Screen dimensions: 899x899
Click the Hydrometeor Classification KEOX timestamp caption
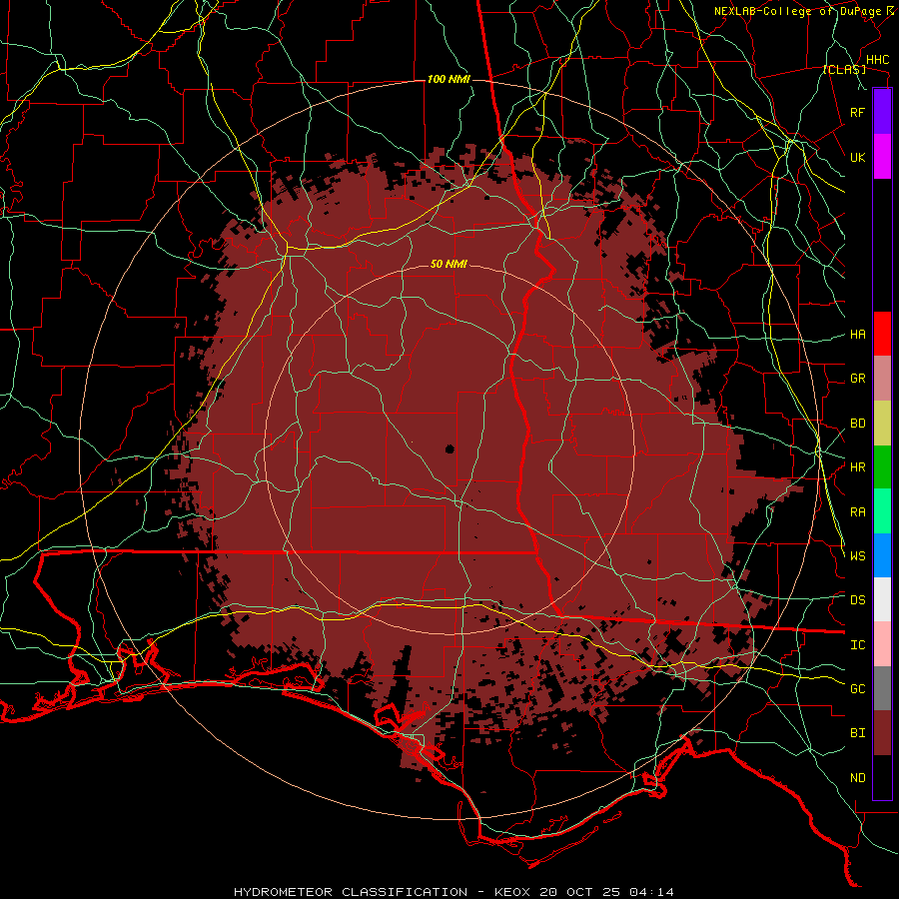click(453, 892)
